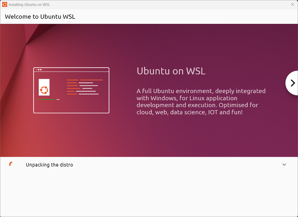Viewport: 298px width, 217px height.
Task: Click the white cursor dash beside the green line
Action: (x=58, y=99)
